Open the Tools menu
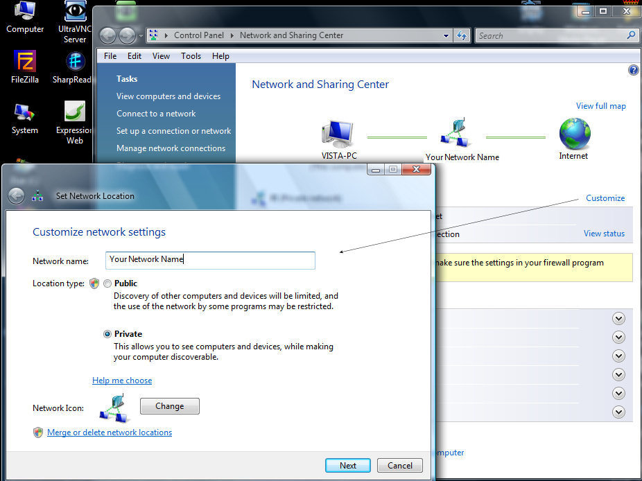 point(191,56)
